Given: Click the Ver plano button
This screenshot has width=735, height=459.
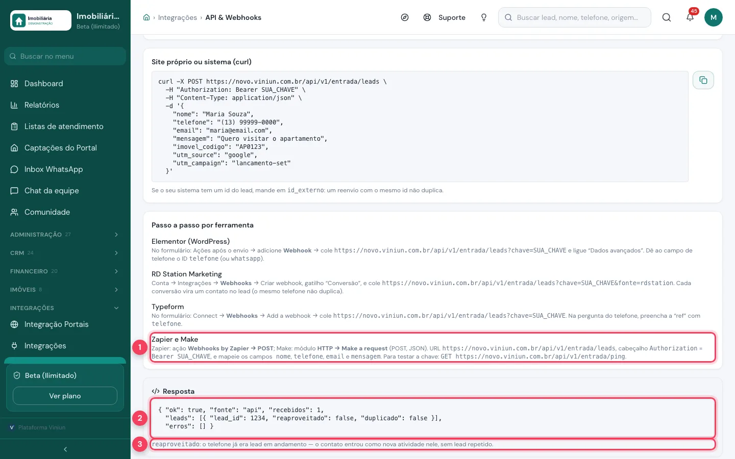Looking at the screenshot, I should 65,396.
